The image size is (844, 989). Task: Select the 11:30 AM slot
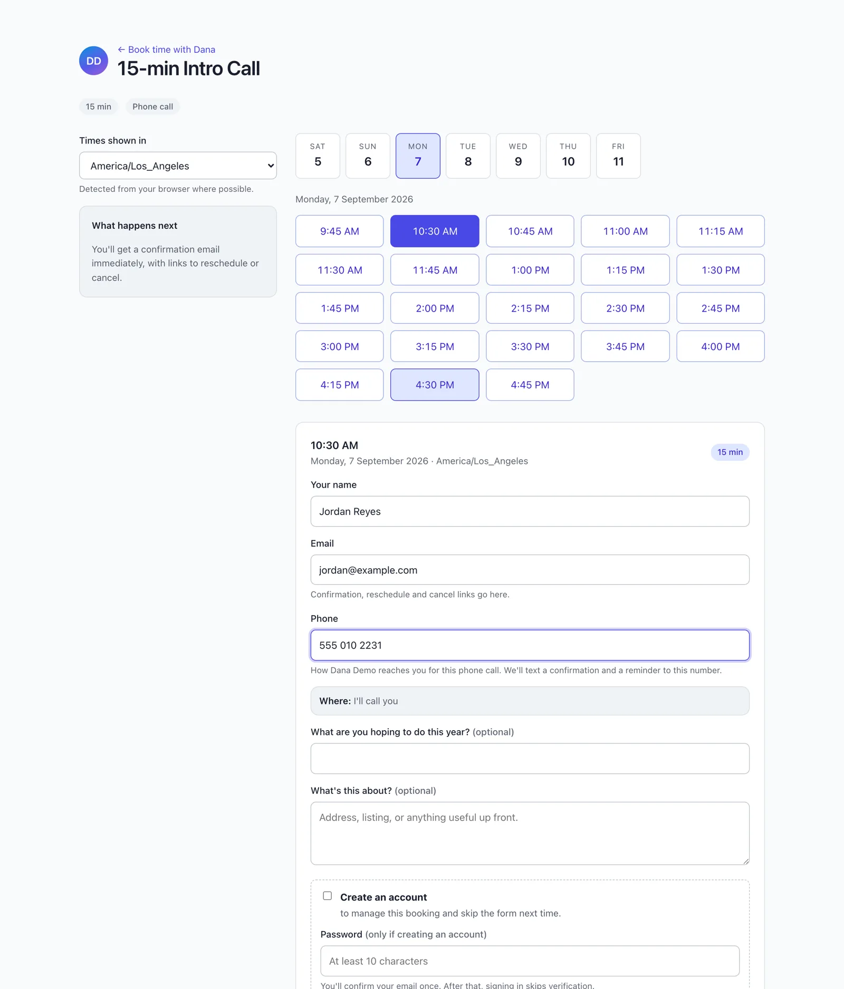(x=339, y=270)
